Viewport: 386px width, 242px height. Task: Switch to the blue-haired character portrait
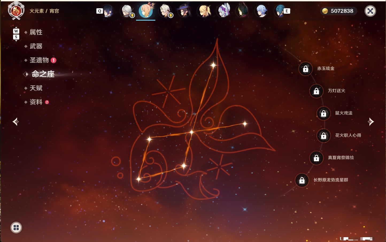click(261, 11)
